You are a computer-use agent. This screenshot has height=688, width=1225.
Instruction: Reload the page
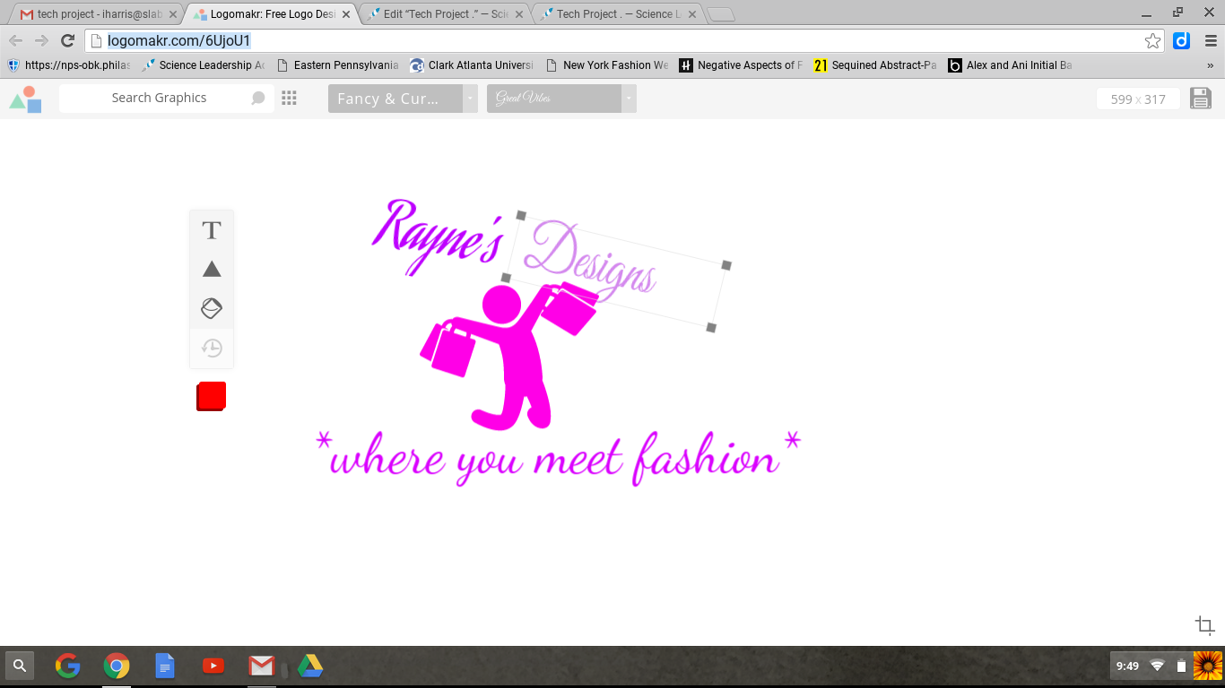point(67,40)
